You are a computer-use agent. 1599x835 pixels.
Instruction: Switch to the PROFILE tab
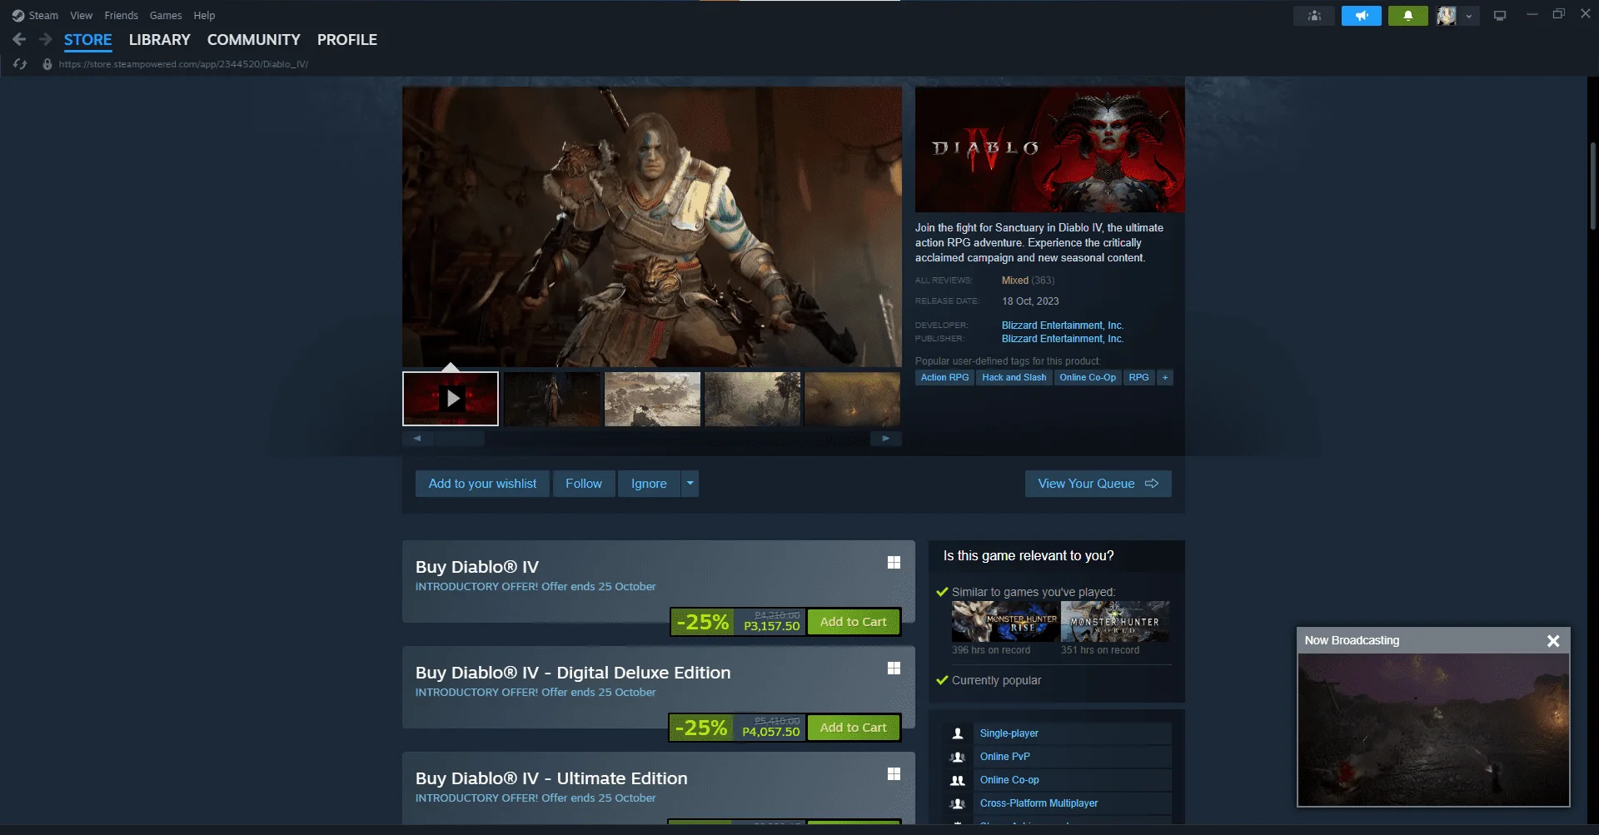pyautogui.click(x=347, y=40)
